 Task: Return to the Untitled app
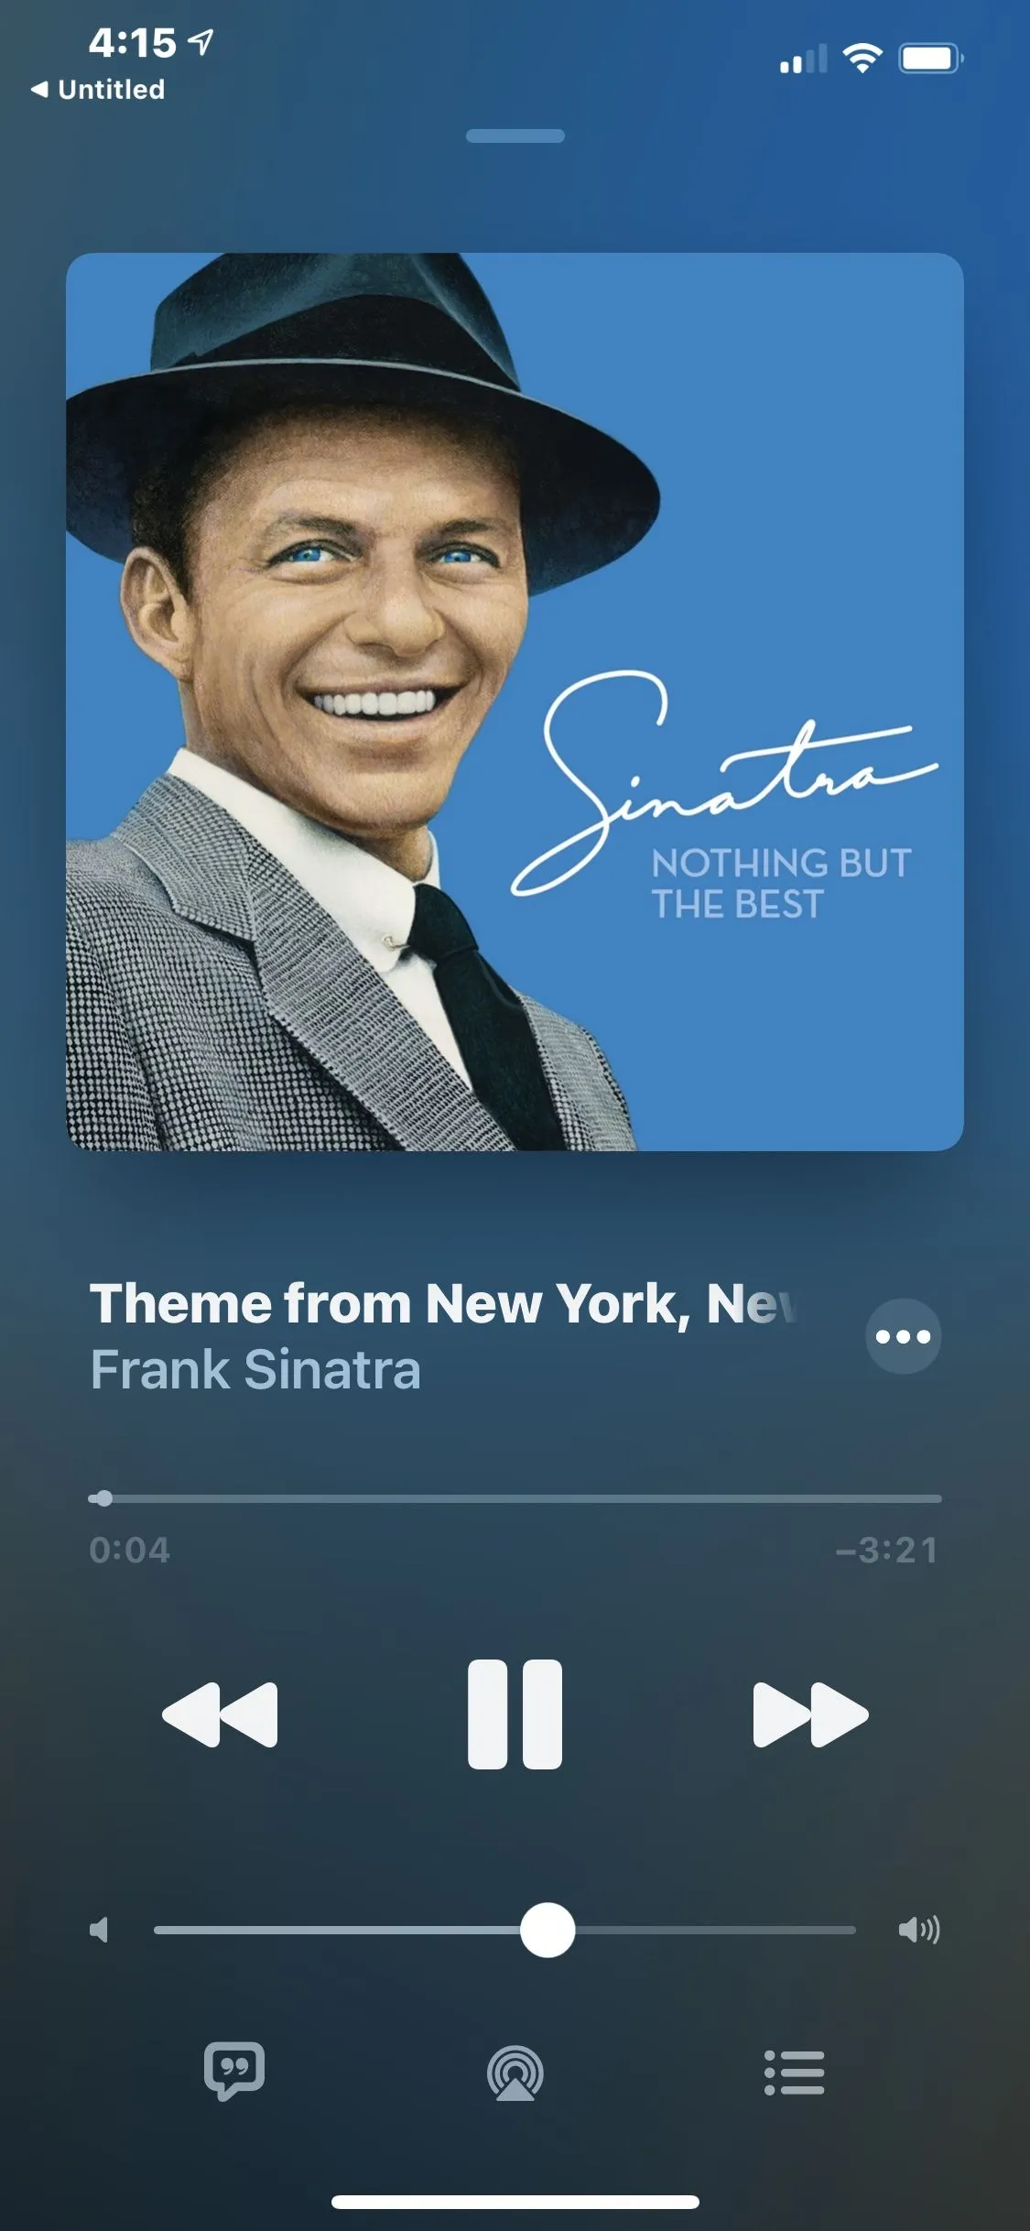tap(98, 89)
